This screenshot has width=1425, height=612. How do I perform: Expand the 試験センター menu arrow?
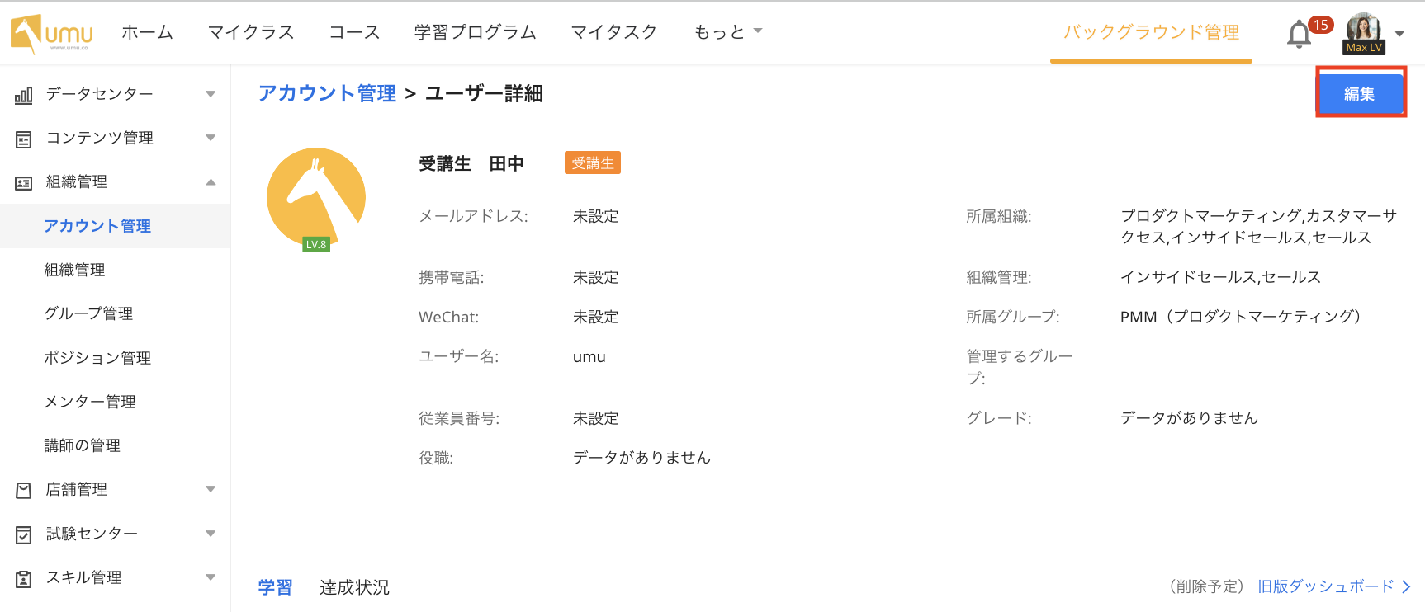tap(211, 534)
